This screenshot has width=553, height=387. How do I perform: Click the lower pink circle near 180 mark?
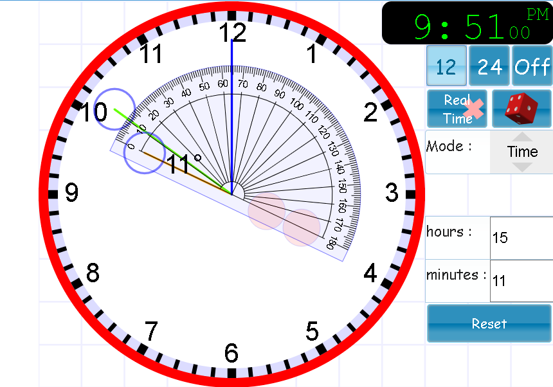[302, 228]
